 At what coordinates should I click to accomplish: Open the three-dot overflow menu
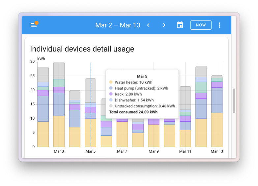[x=219, y=25]
